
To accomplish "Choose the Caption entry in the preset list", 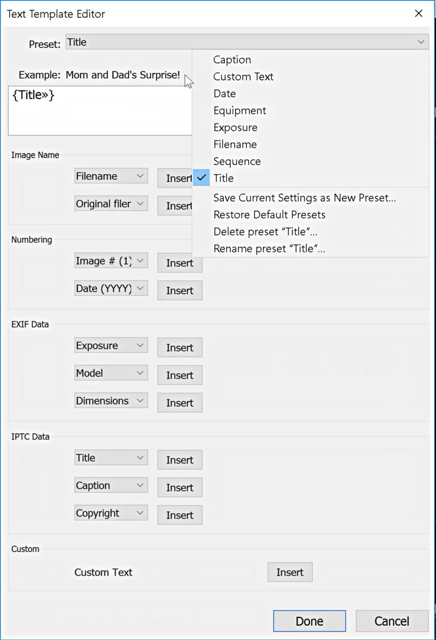I will tap(232, 59).
